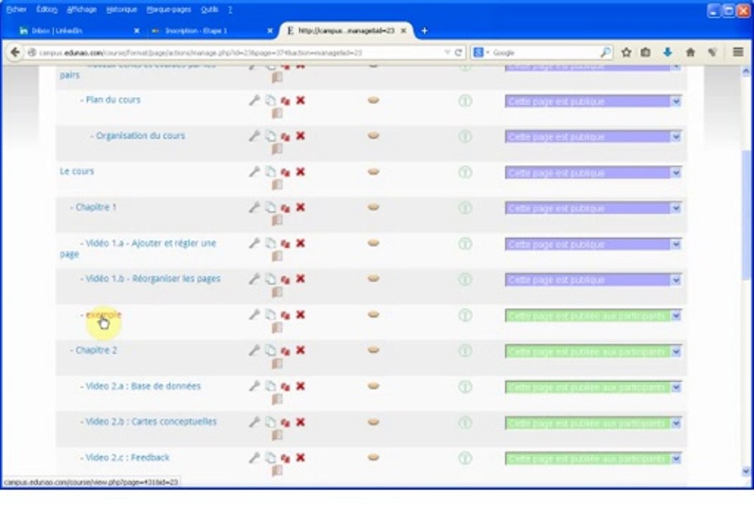Toggle the oval marker in exemple row
Viewport: 754px width, 507px height.
[374, 315]
